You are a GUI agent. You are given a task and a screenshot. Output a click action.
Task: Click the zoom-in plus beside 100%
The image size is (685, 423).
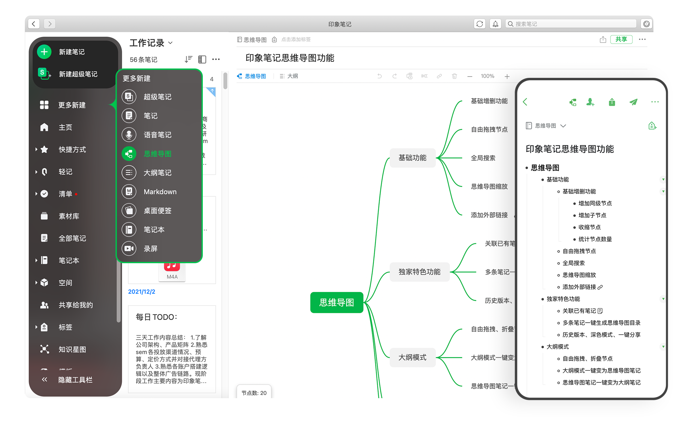pos(507,77)
